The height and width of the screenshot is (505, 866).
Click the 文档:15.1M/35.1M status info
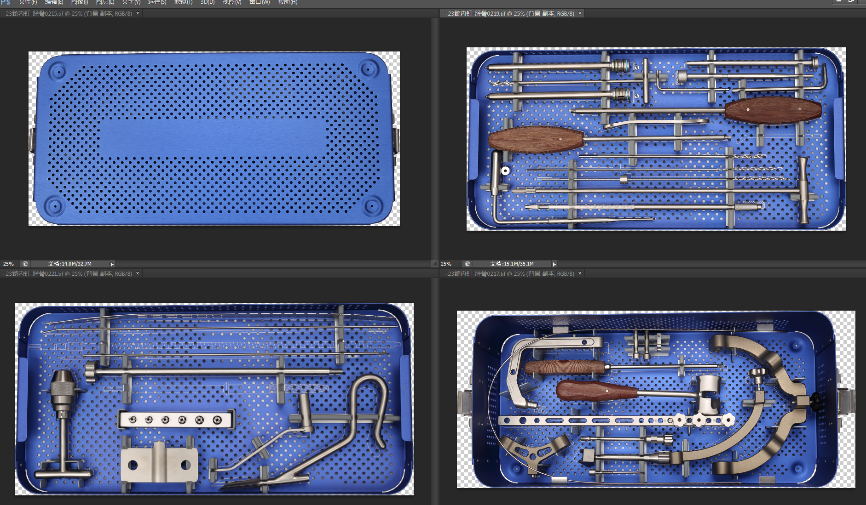coord(512,264)
